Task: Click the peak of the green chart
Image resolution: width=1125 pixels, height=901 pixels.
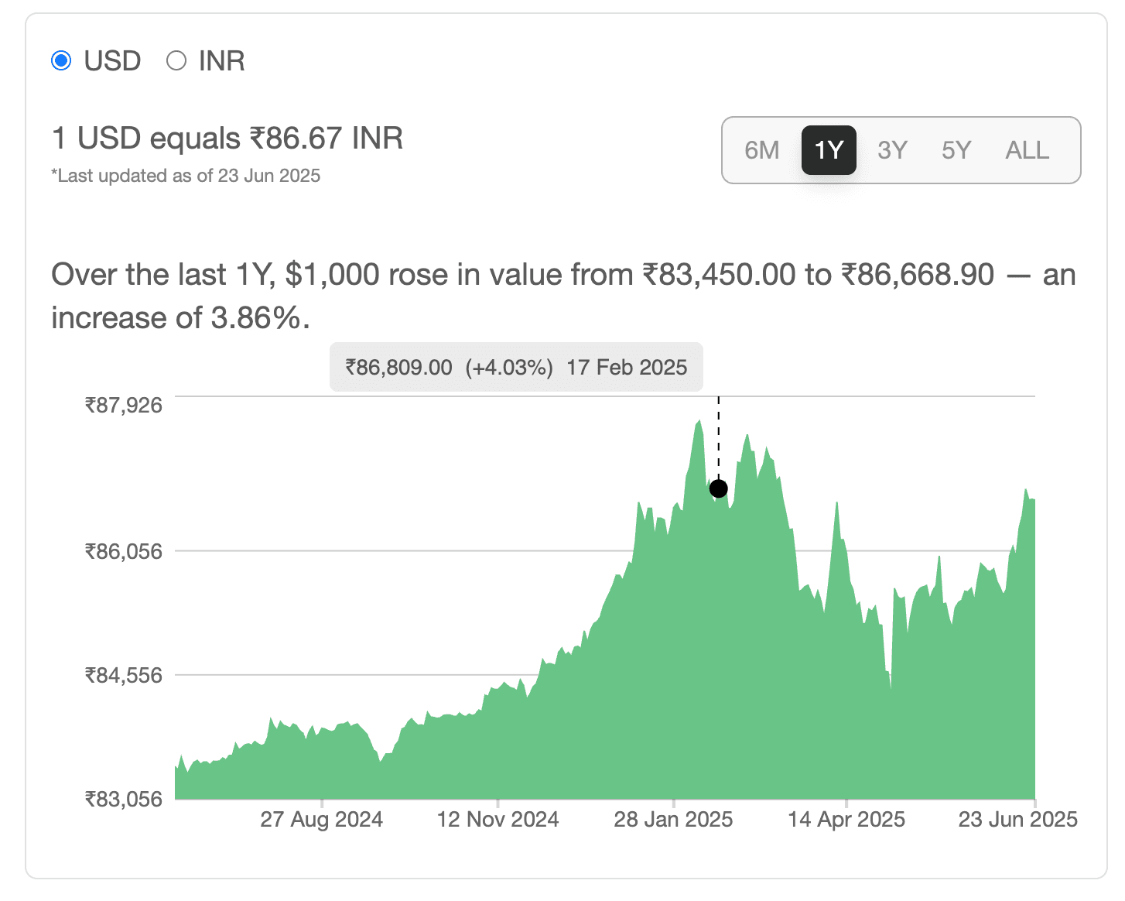Action: [x=697, y=422]
